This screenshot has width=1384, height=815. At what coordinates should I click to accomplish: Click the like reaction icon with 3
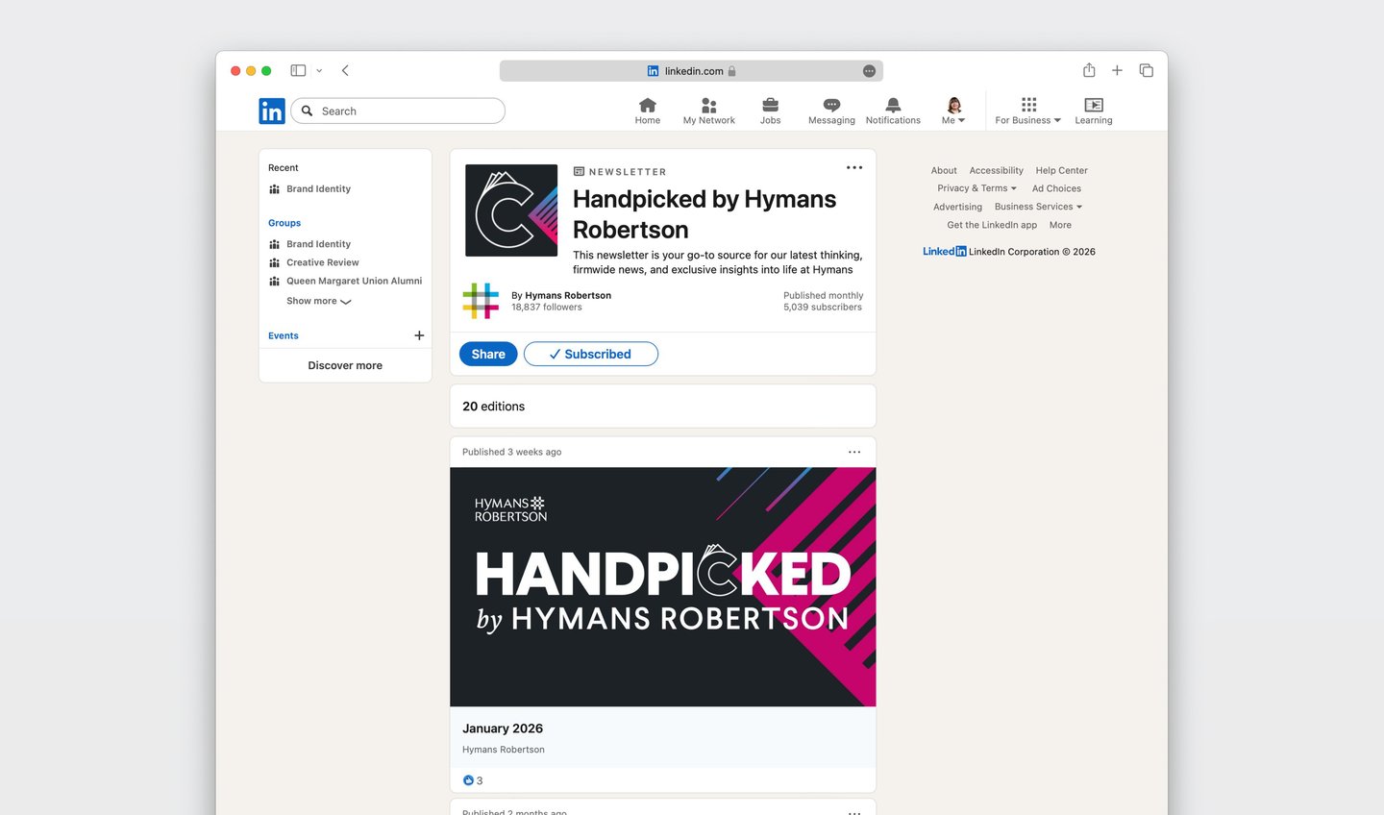(468, 780)
